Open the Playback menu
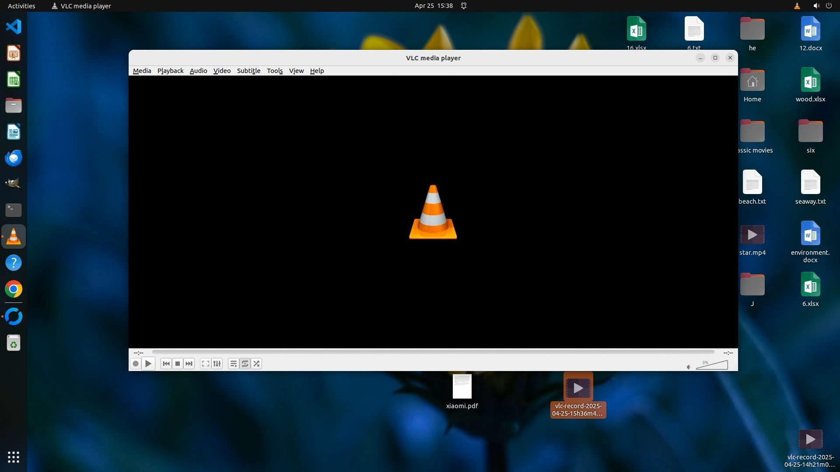This screenshot has height=472, width=840. (170, 71)
